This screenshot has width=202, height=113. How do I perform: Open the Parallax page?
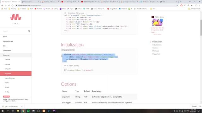click(16, 92)
